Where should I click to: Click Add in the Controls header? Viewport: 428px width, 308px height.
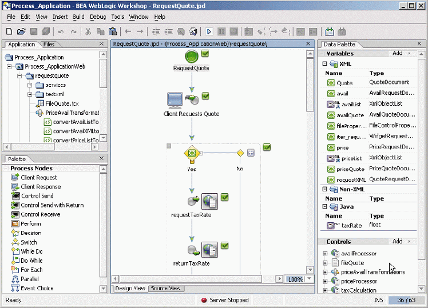(398, 241)
